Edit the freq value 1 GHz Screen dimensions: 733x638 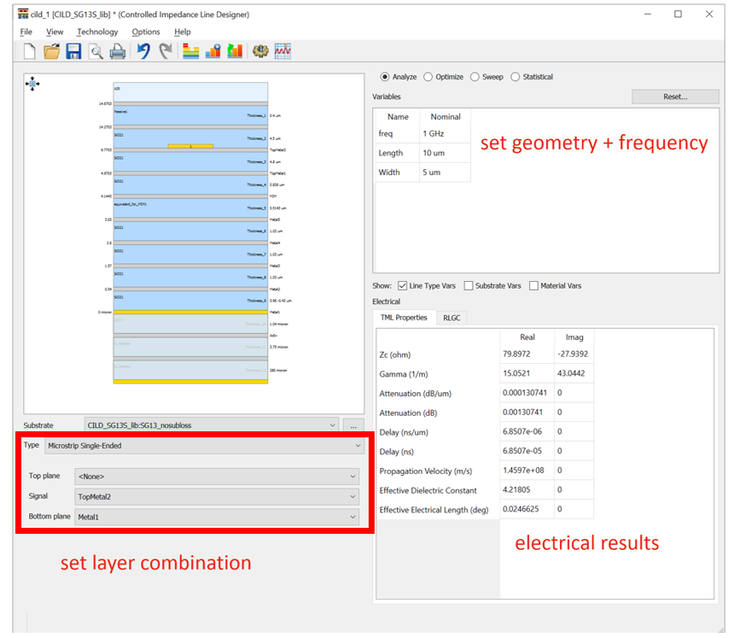(x=445, y=134)
